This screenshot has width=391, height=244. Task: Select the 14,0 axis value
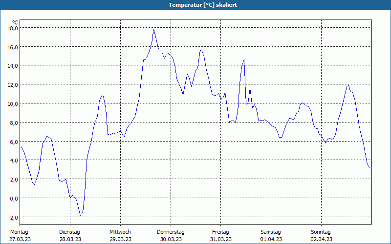click(13, 66)
